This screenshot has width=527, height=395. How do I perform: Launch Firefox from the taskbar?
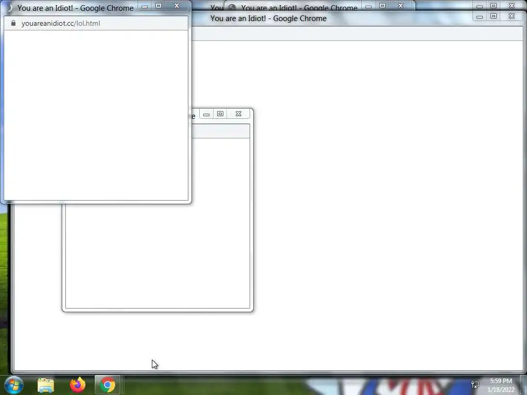pos(77,385)
